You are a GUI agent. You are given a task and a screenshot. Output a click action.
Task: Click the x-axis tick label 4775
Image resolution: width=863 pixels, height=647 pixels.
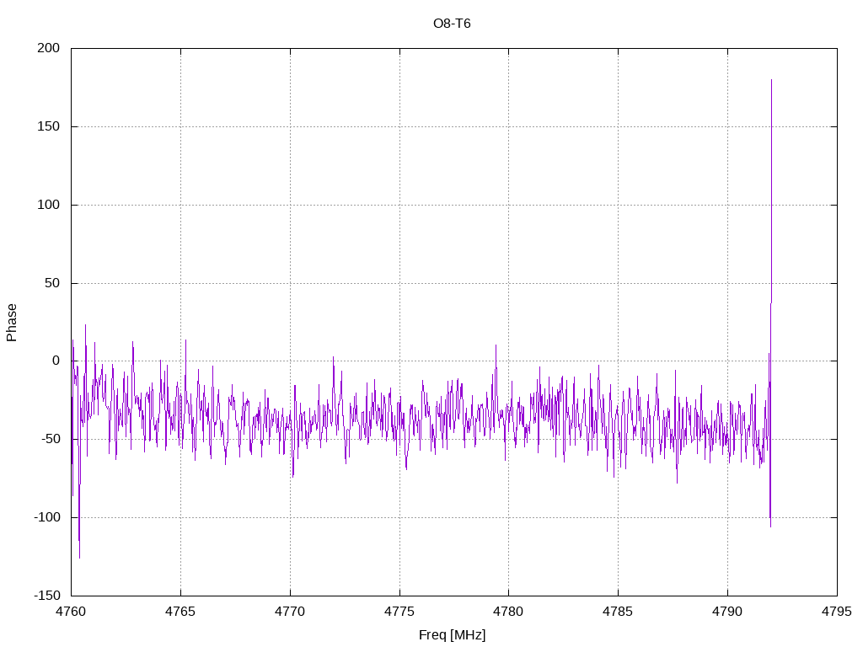399,612
